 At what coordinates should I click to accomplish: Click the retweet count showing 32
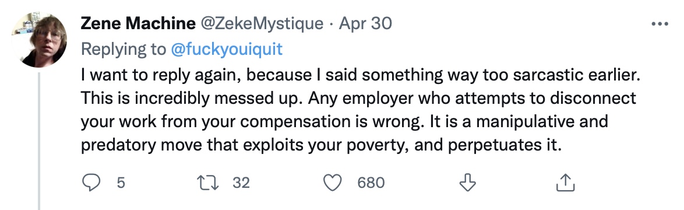coord(241,183)
